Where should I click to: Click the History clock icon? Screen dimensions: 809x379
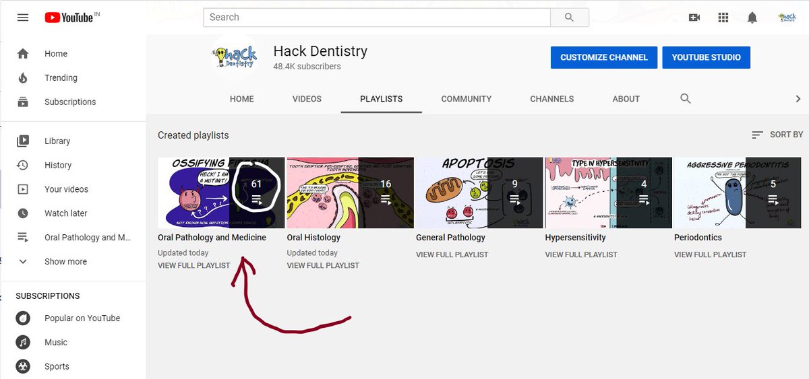point(23,166)
